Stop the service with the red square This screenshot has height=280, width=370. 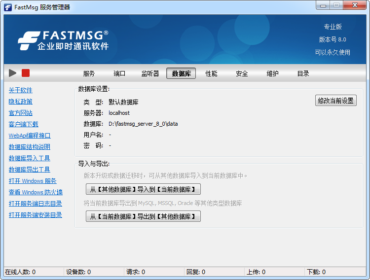point(26,73)
